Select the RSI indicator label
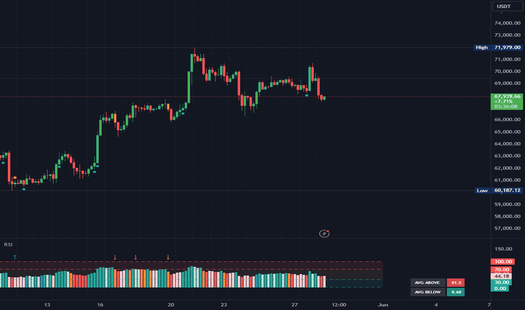Viewport: 525px width, 310px height. coord(8,244)
